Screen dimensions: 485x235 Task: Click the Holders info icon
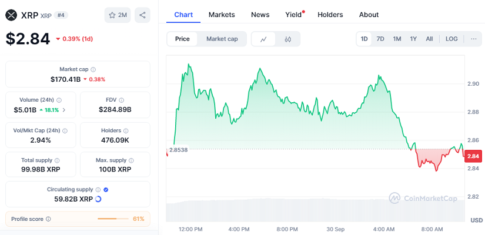tap(126, 131)
